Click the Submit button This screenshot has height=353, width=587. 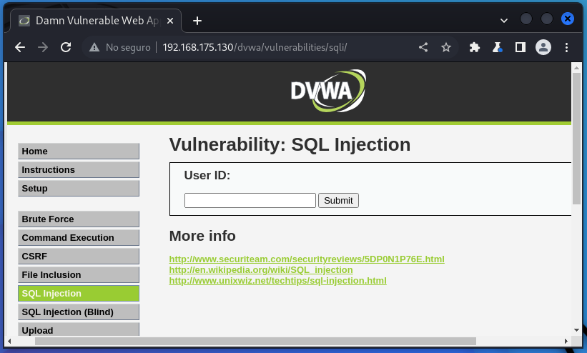click(338, 200)
